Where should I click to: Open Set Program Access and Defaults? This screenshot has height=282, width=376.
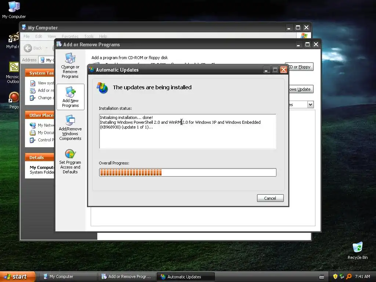(x=70, y=162)
